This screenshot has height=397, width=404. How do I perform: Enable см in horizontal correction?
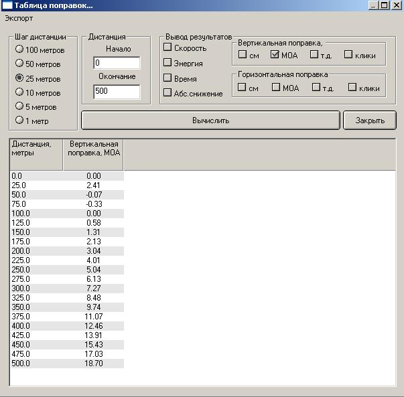click(x=243, y=87)
